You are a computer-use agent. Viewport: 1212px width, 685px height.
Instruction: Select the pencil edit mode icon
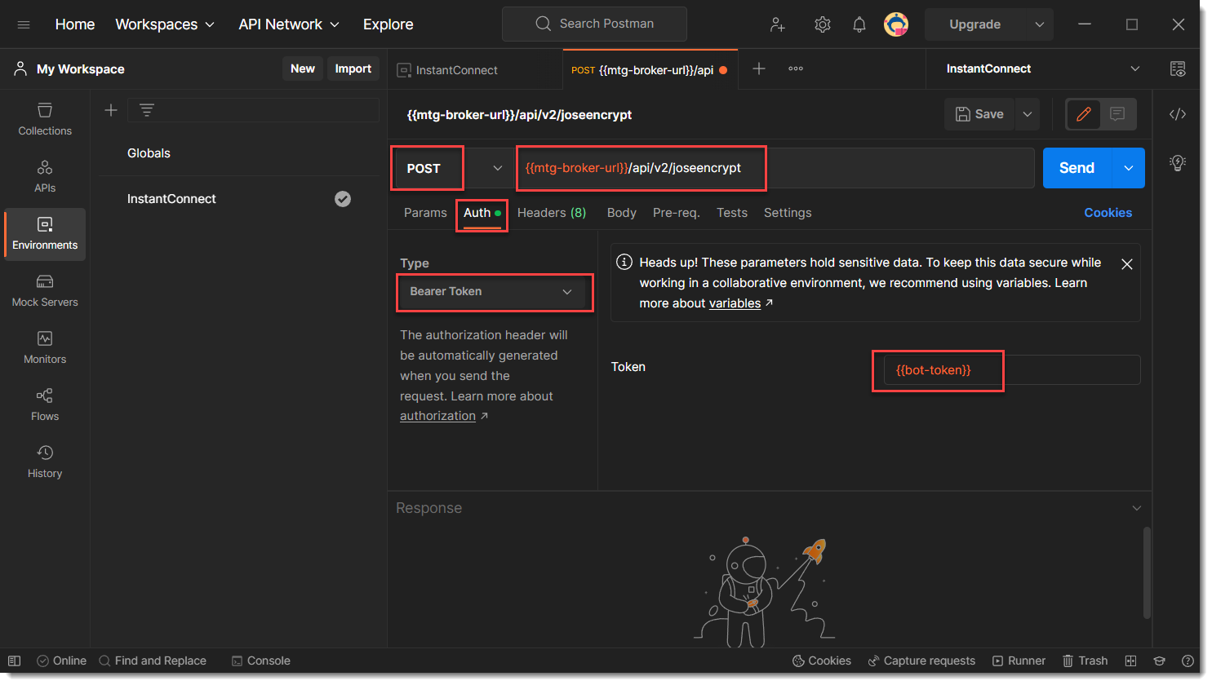(x=1084, y=114)
